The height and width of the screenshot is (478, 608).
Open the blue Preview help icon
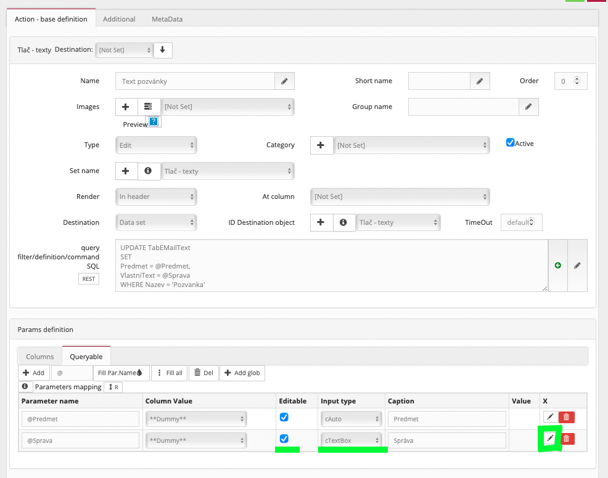(154, 122)
